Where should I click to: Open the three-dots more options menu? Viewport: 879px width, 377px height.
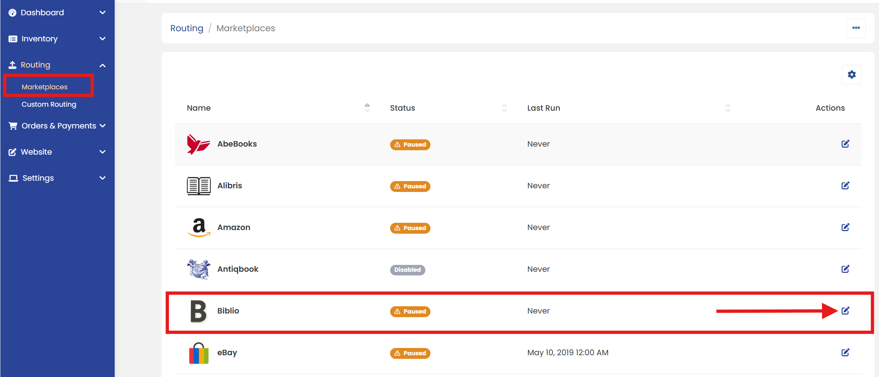click(856, 28)
